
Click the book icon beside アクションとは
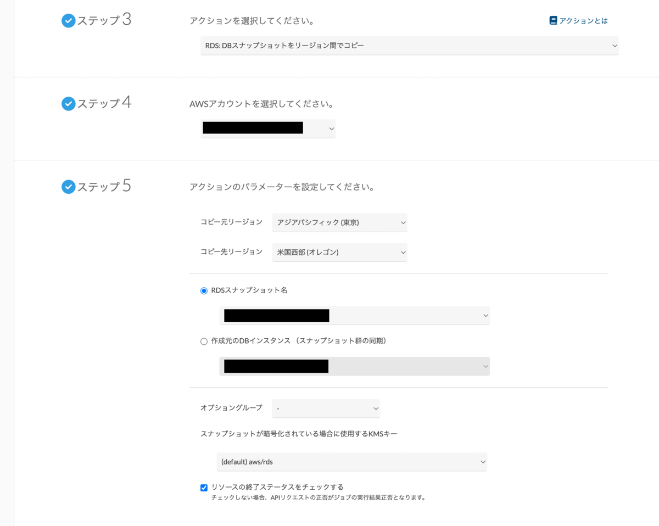(553, 20)
